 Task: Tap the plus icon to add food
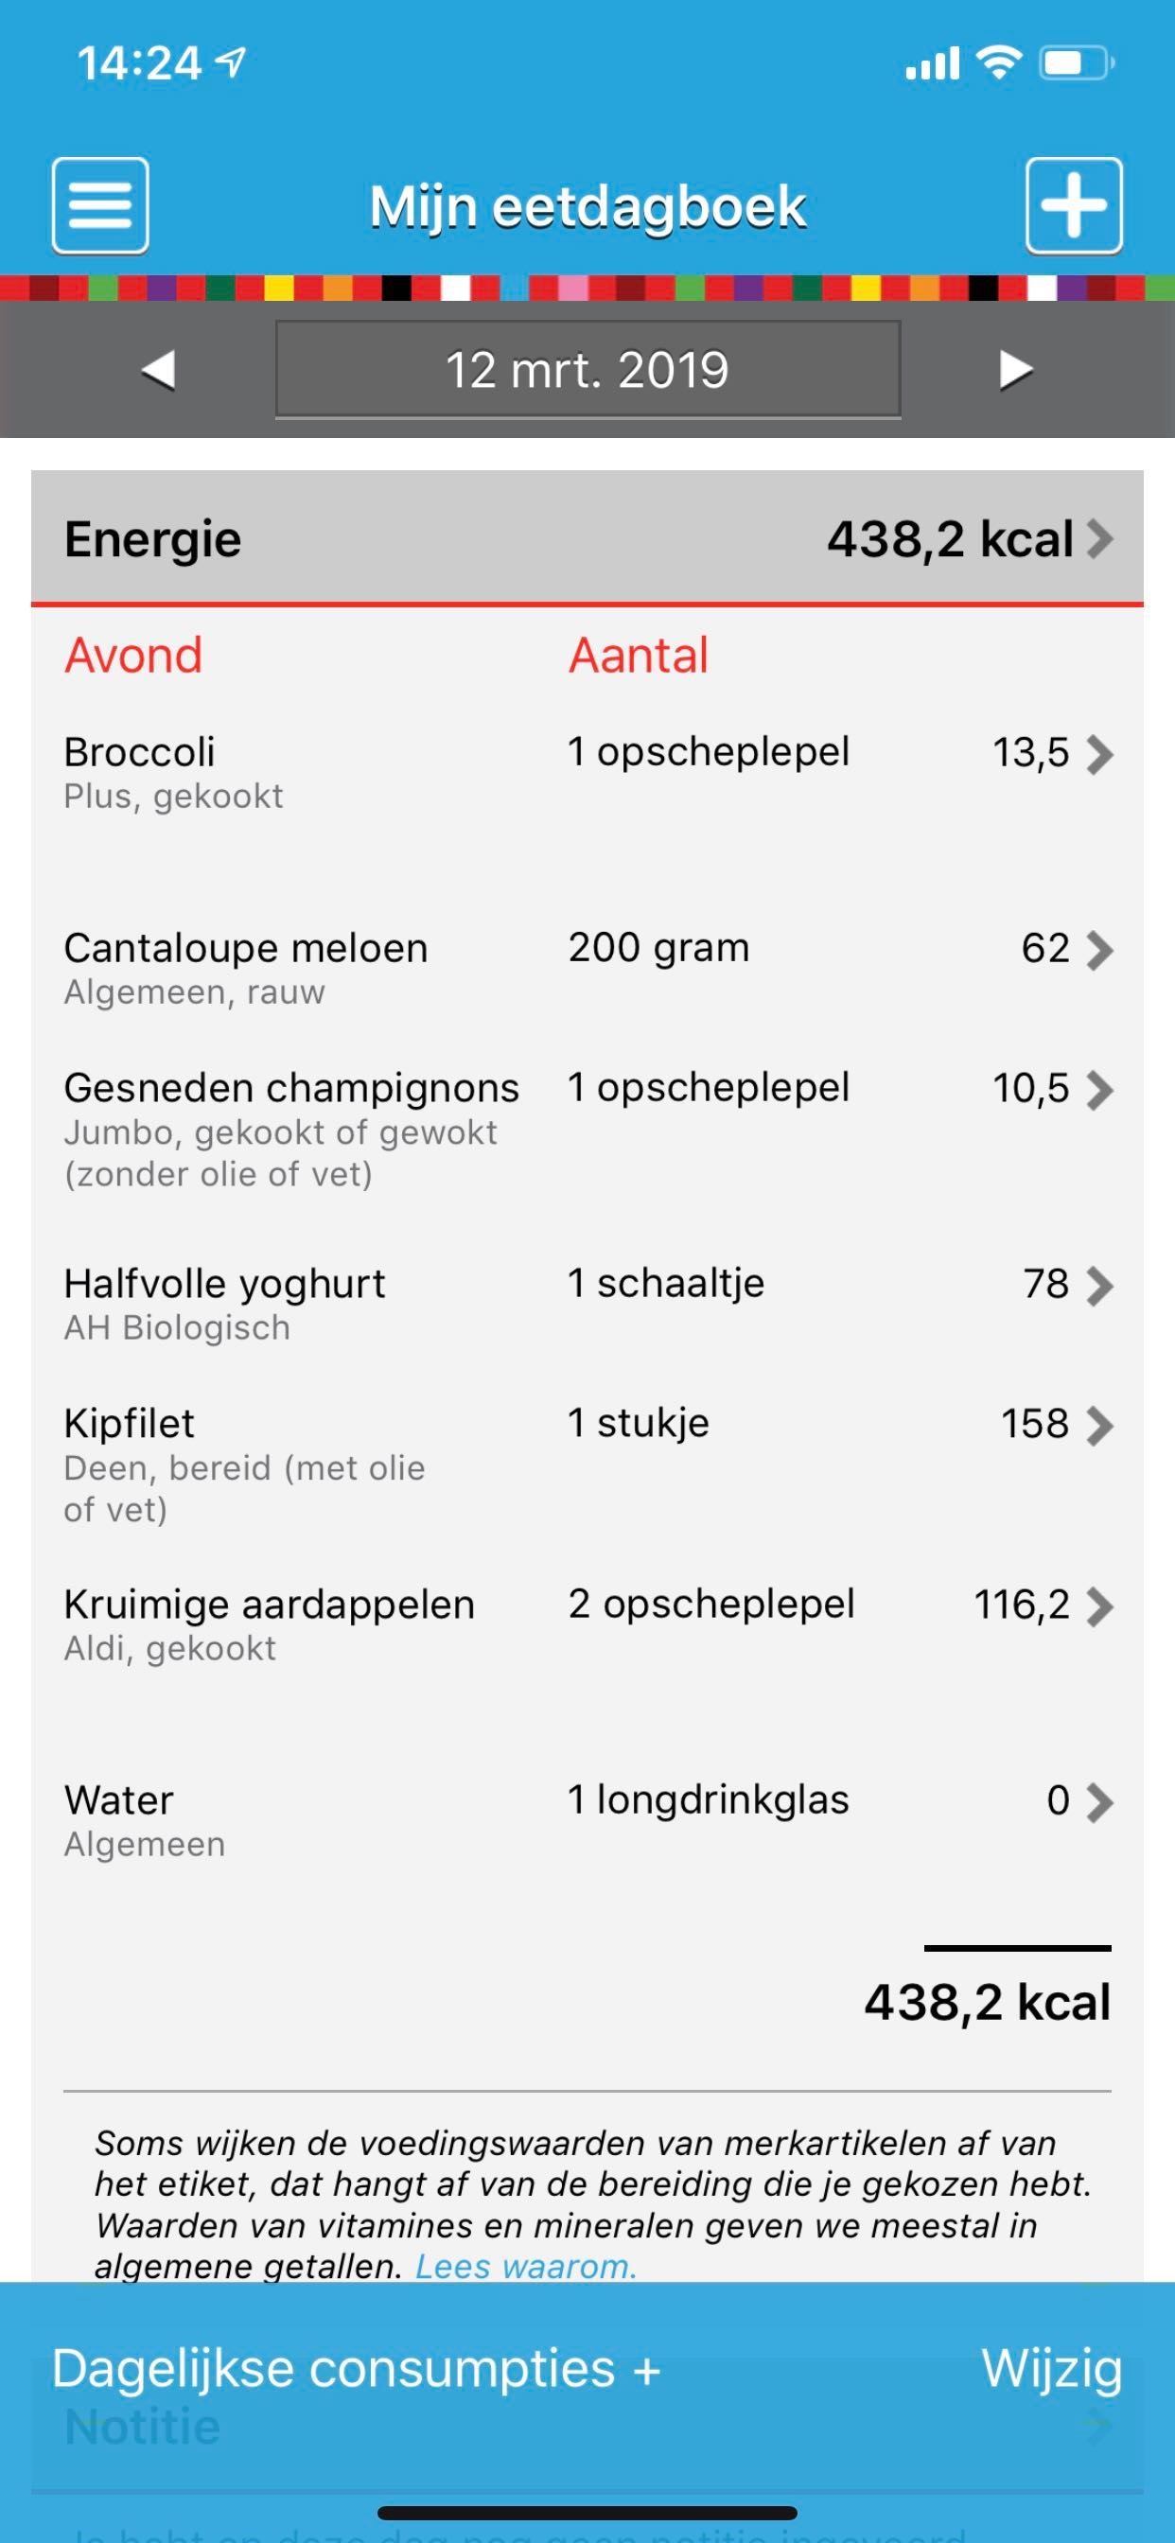(1073, 205)
